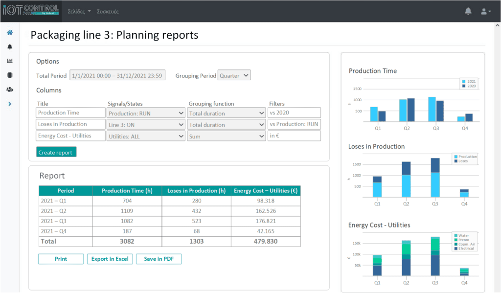The width and height of the screenshot is (501, 293).
Task: Click the Q2 2021 bar in Production Time chart
Action: (x=403, y=111)
